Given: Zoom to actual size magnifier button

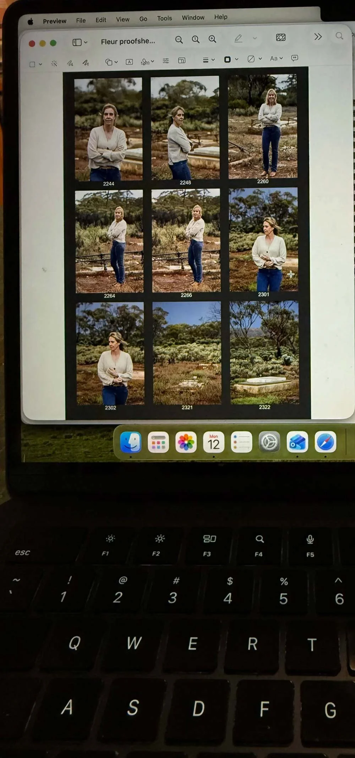Looking at the screenshot, I should 196,39.
